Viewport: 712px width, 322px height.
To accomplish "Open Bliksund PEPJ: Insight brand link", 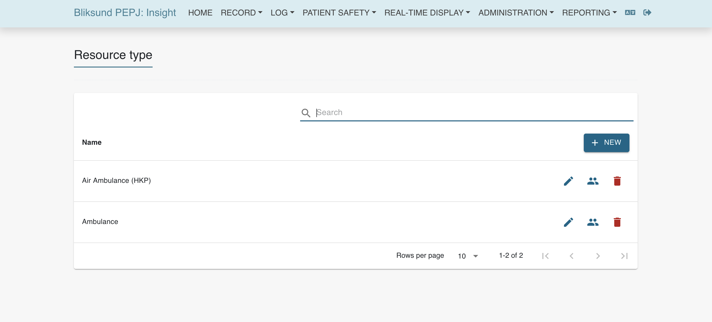I will tap(125, 13).
